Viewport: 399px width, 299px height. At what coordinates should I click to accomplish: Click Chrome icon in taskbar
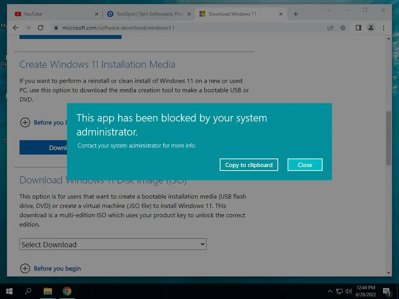(x=67, y=291)
